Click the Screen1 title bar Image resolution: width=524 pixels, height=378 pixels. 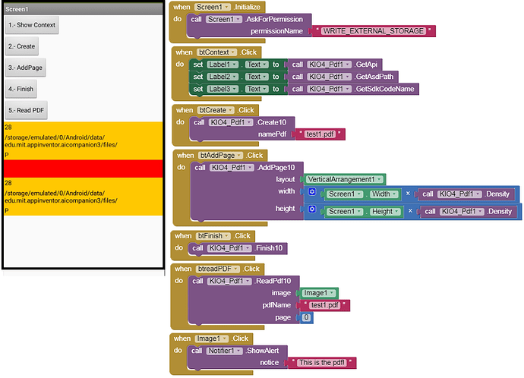click(84, 9)
